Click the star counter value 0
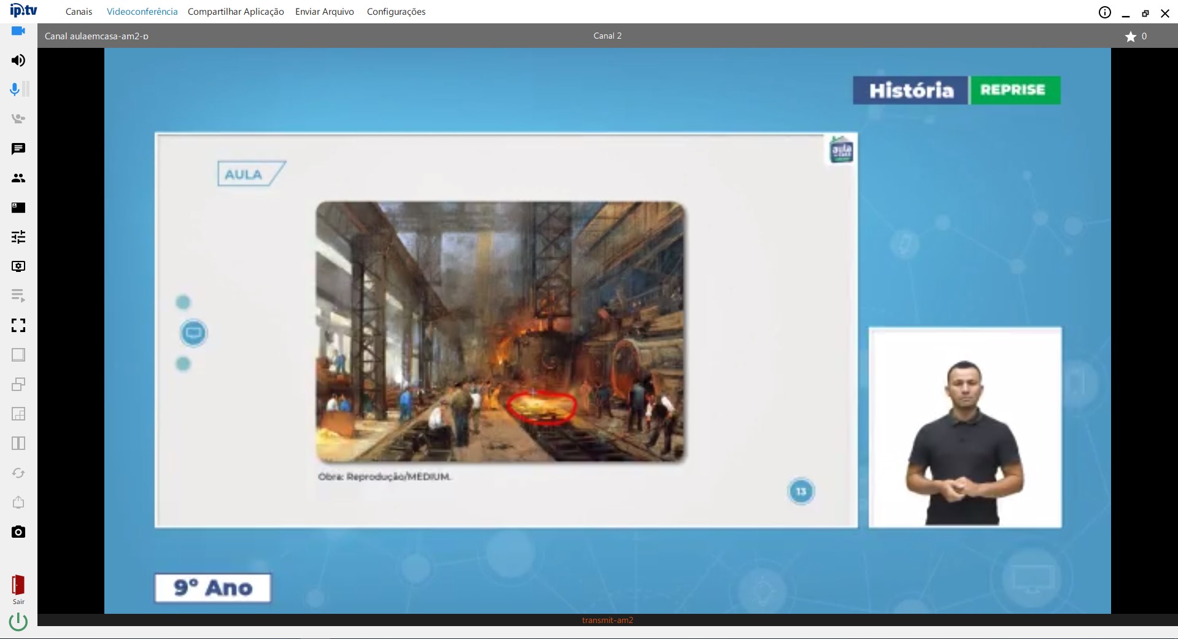1178x639 pixels. pos(1144,36)
